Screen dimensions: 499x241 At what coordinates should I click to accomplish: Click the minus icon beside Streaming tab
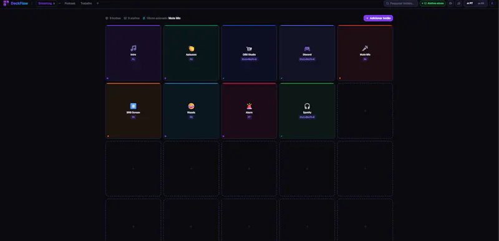pos(59,3)
